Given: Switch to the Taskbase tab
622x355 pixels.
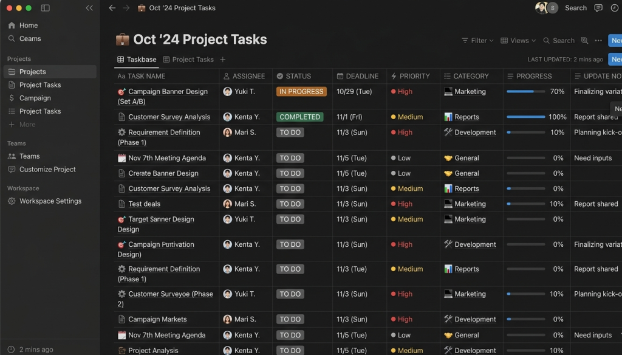Looking at the screenshot, I should (137, 60).
